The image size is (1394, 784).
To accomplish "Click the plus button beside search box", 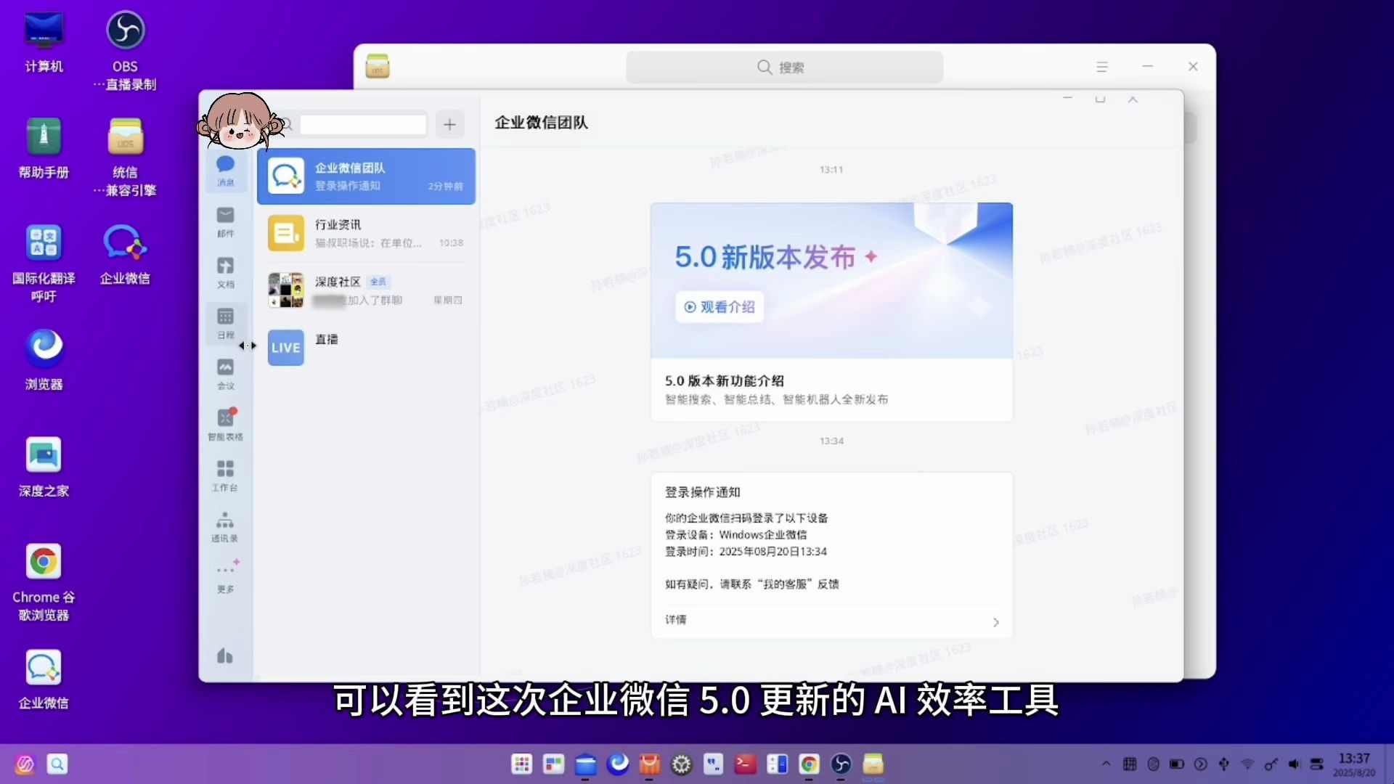I will click(449, 124).
